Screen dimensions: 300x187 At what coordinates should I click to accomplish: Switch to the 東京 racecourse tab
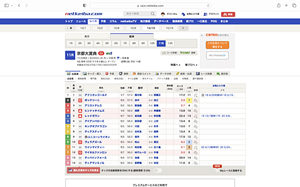point(87,36)
